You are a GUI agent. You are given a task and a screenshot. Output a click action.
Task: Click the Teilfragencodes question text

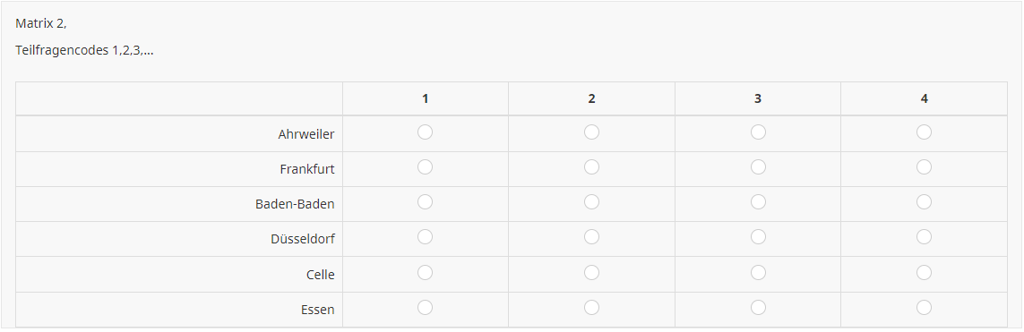(85, 50)
